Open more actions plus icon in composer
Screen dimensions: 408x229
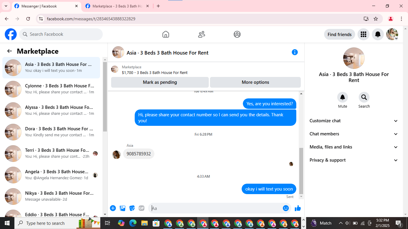point(113,208)
